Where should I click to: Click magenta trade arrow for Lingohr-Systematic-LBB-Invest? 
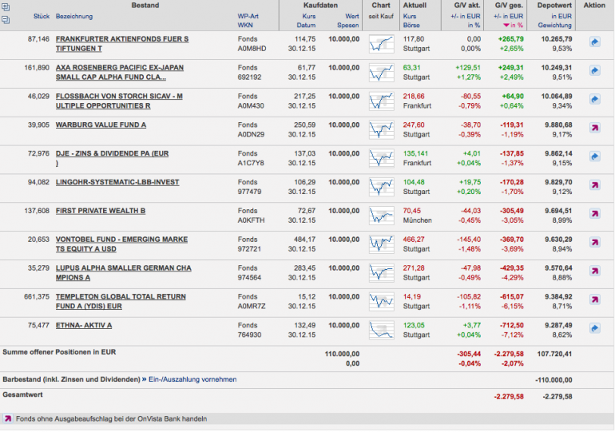tap(595, 186)
